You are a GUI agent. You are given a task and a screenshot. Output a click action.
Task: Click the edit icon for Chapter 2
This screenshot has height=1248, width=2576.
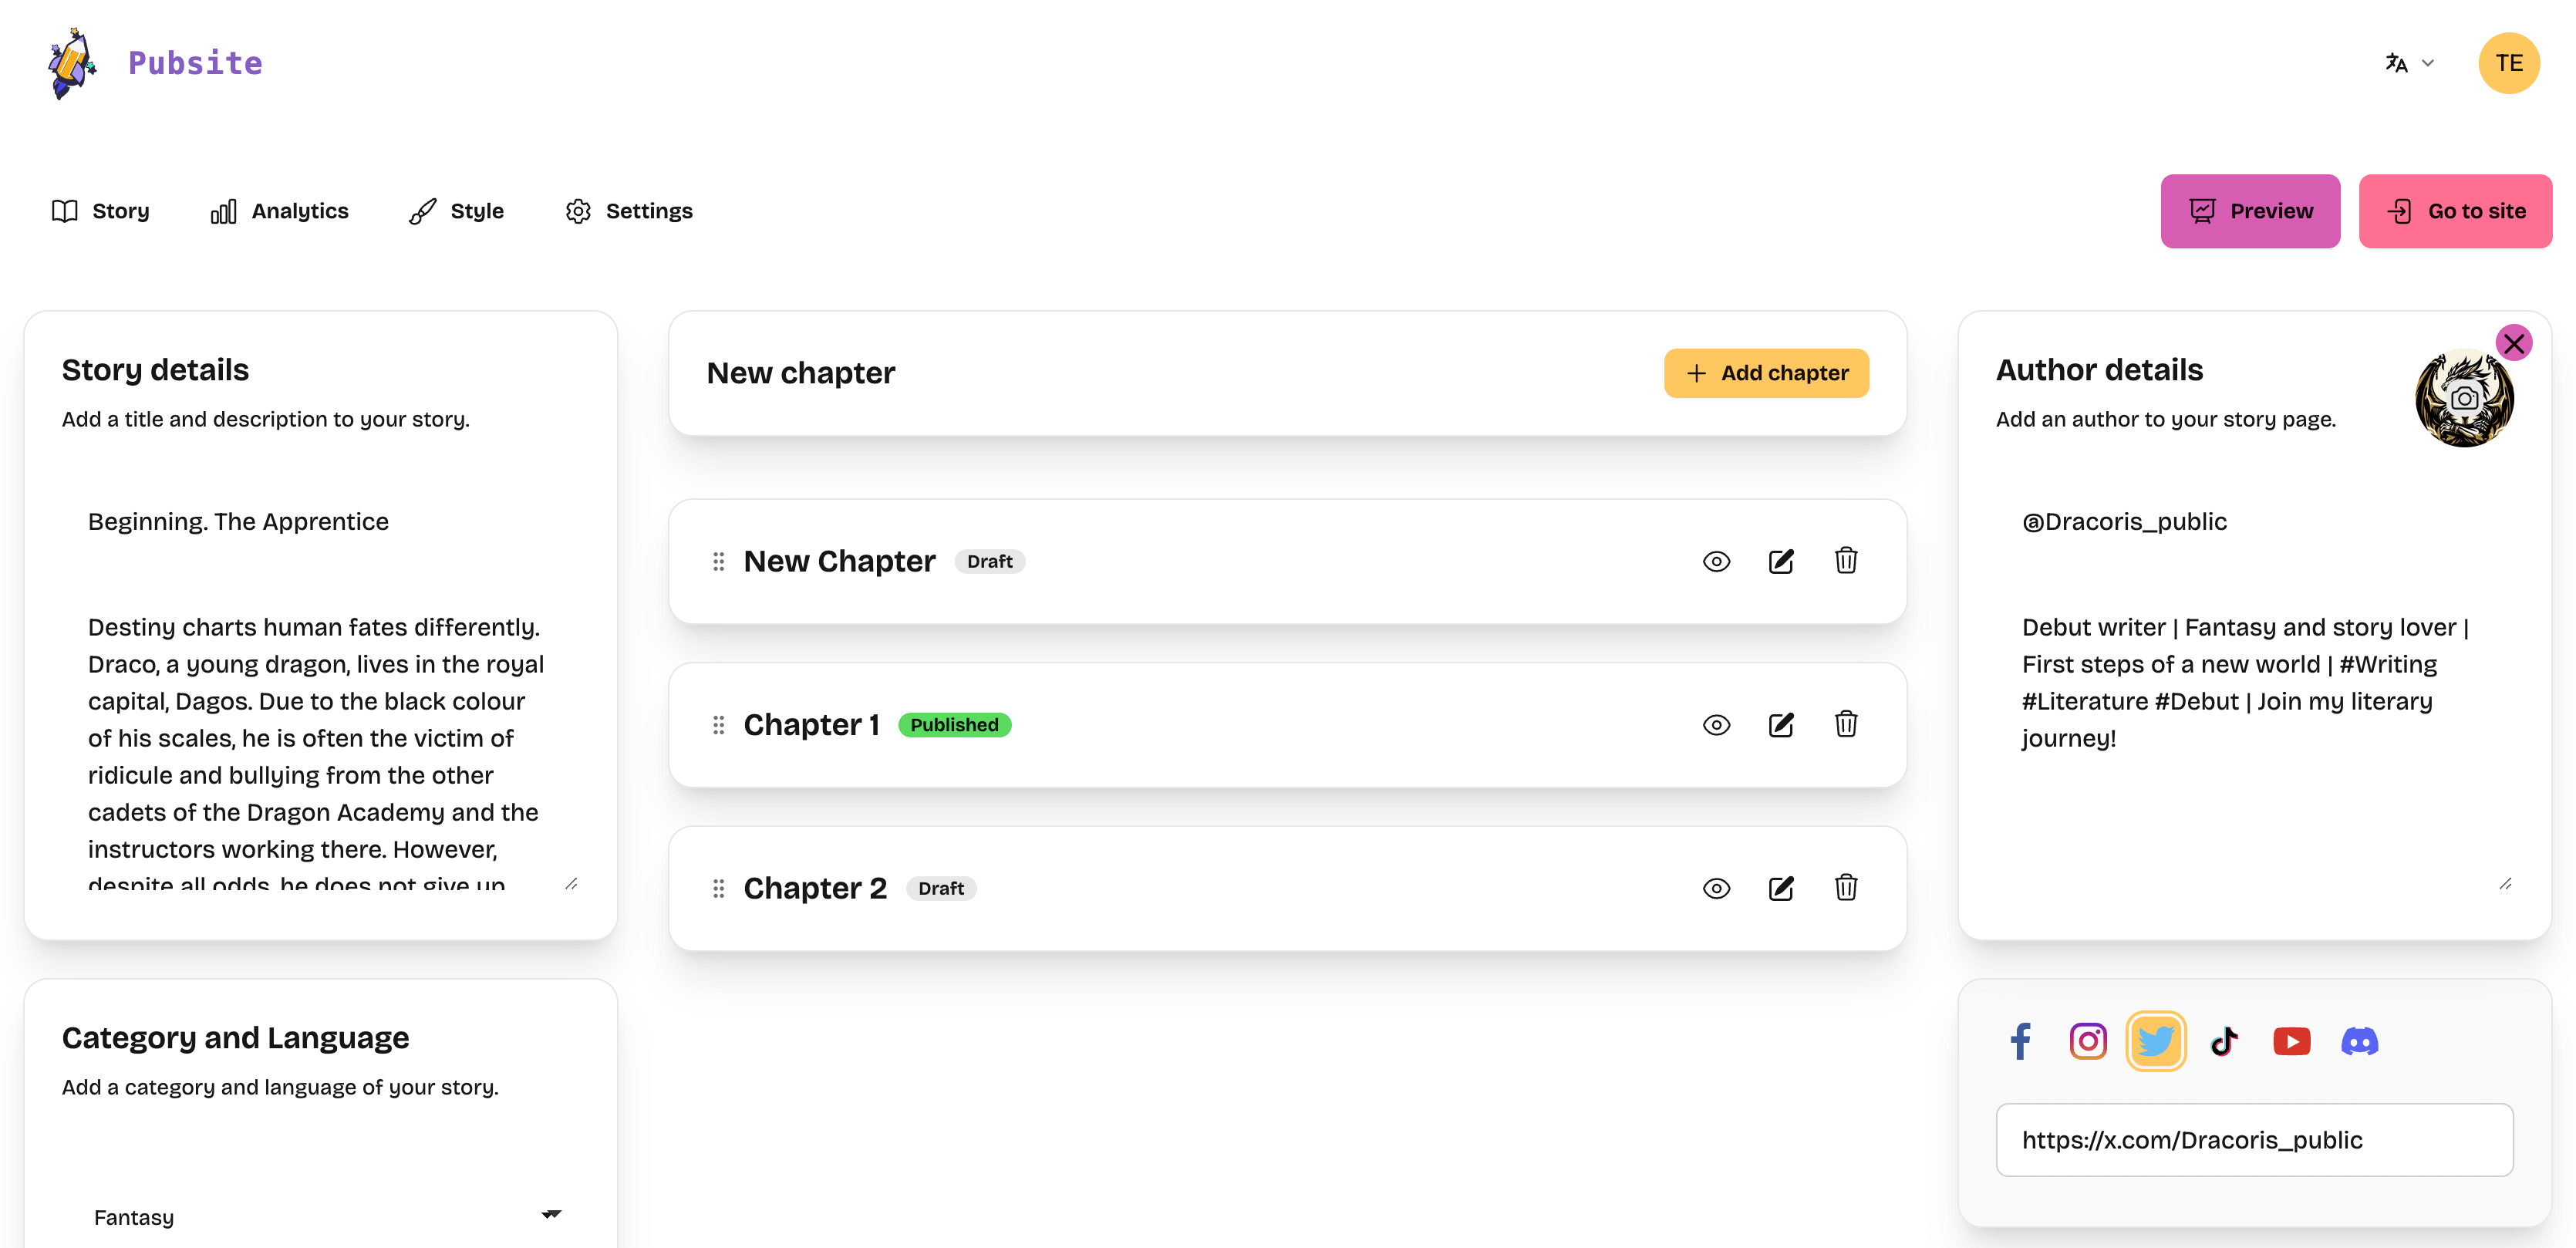click(x=1781, y=887)
